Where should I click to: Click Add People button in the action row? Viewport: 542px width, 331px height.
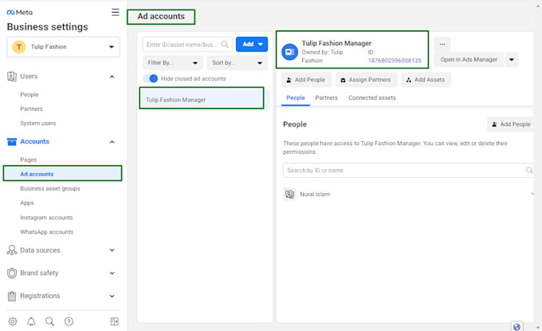point(306,80)
